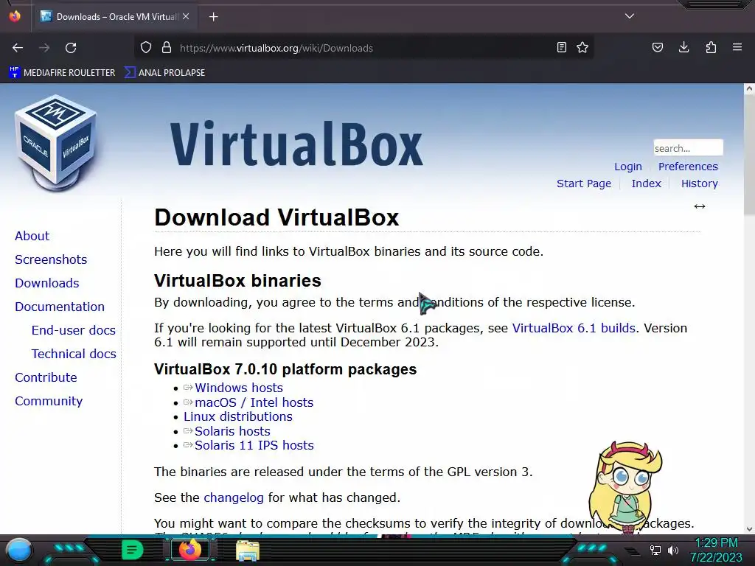Click the VirtualBox 7.0.10 platform packages heading
This screenshot has height=566, width=755.
click(x=285, y=369)
